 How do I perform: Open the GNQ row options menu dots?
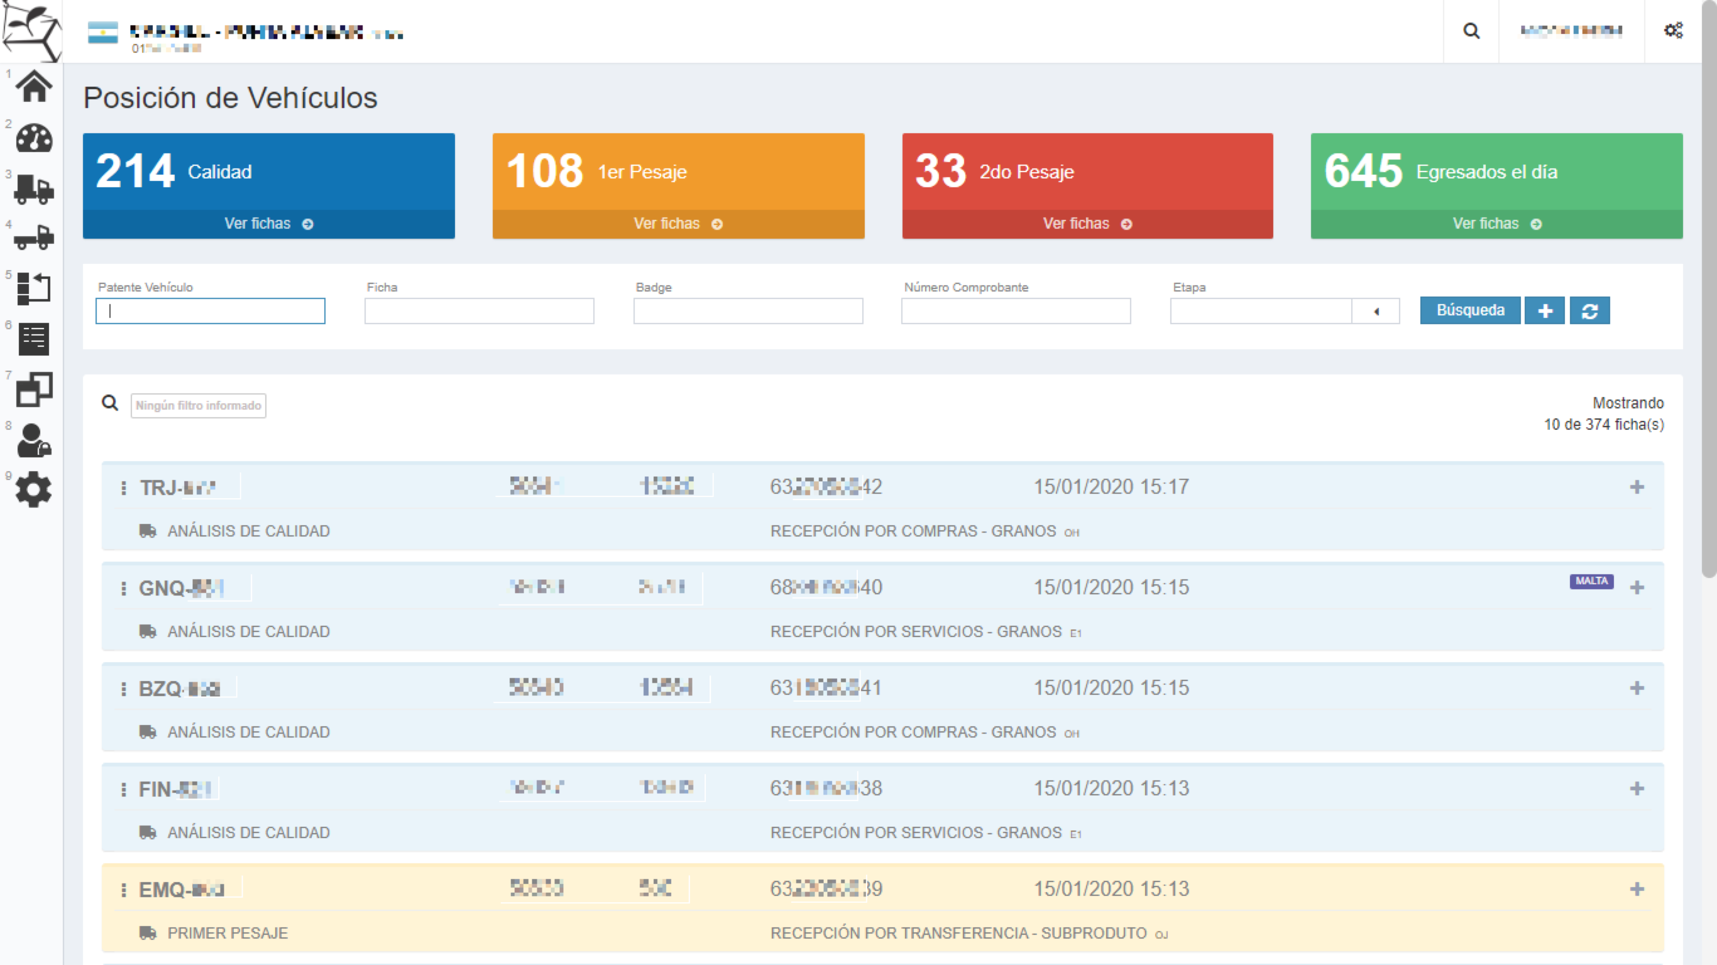(x=123, y=588)
